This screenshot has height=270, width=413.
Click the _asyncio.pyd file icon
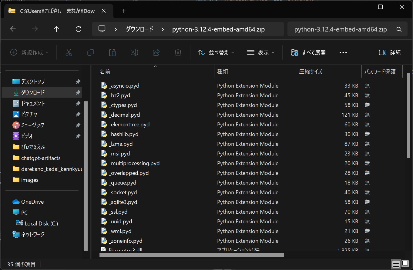click(x=104, y=86)
